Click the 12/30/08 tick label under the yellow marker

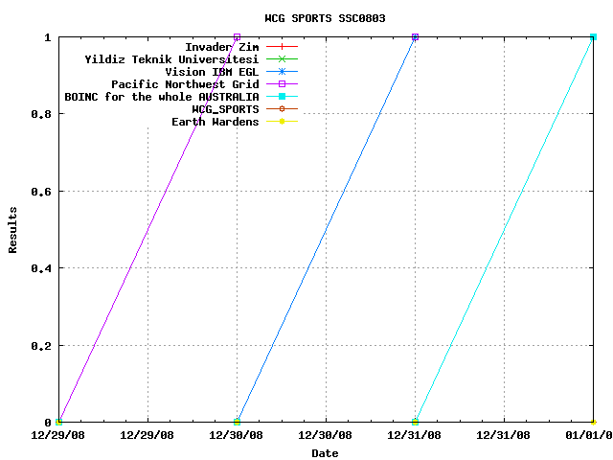pos(237,435)
